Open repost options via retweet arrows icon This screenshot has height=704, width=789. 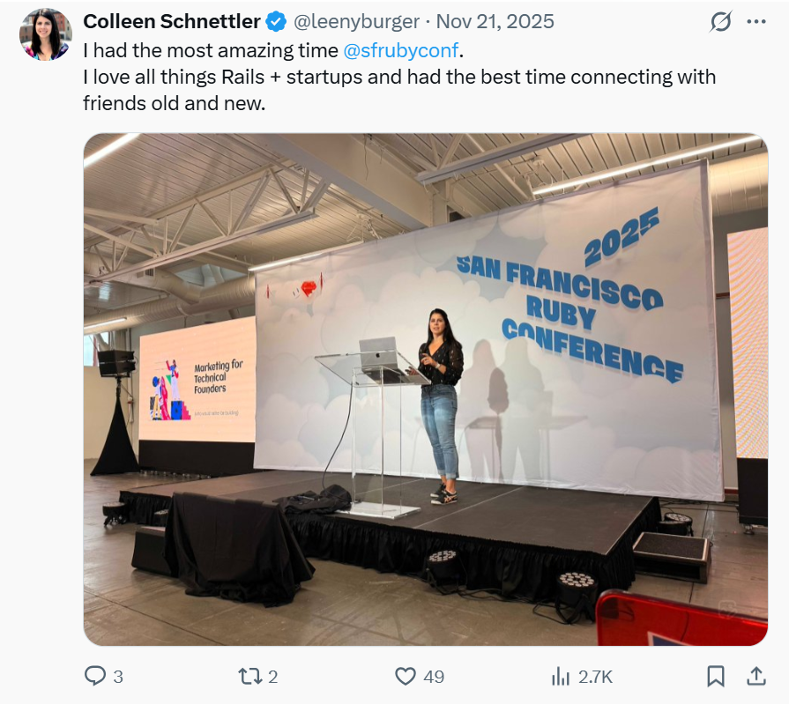click(x=250, y=676)
